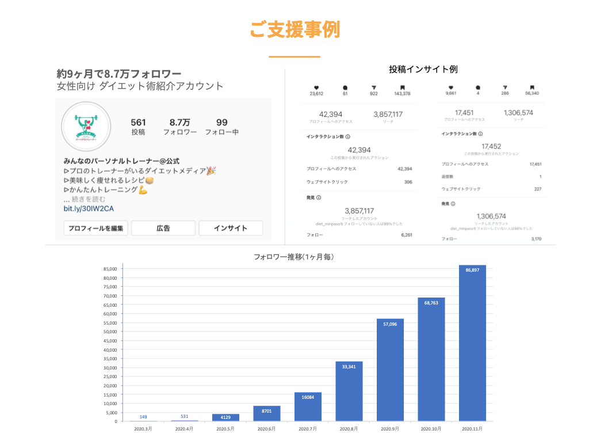Image resolution: width=589 pixels, height=442 pixels.
Task: Click info icon beside インタラクション数 above 17,452
Action: click(480, 134)
